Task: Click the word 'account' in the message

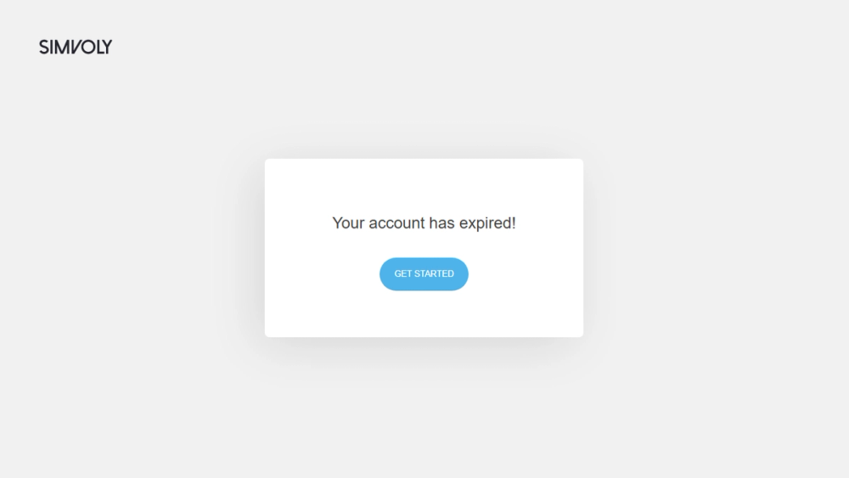Action: (x=396, y=223)
